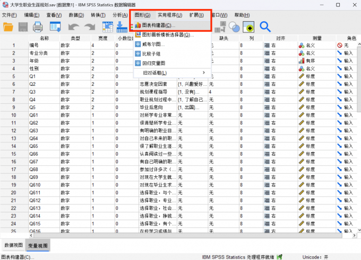361x260 pixels.
Task: Select 图表构建器 from the Graphs menu
Action: tap(172, 25)
